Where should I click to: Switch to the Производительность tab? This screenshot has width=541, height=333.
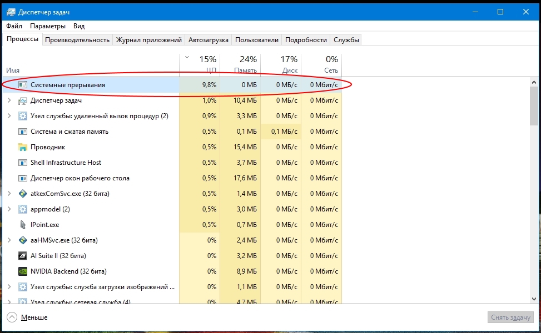(77, 40)
